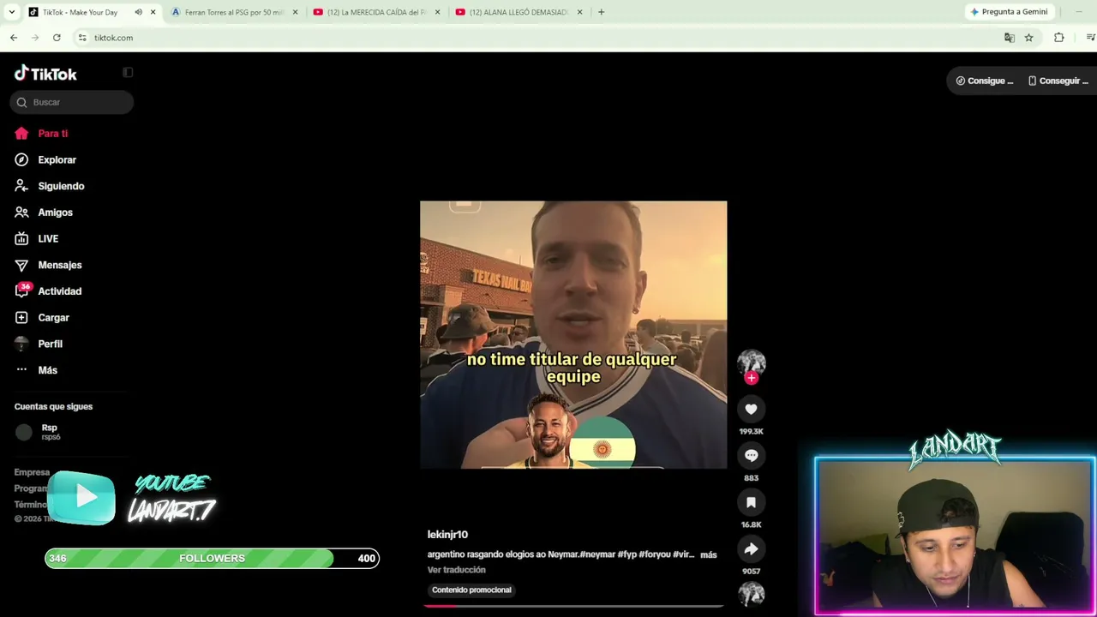
Task: Like the video with the heart icon
Action: click(x=751, y=410)
